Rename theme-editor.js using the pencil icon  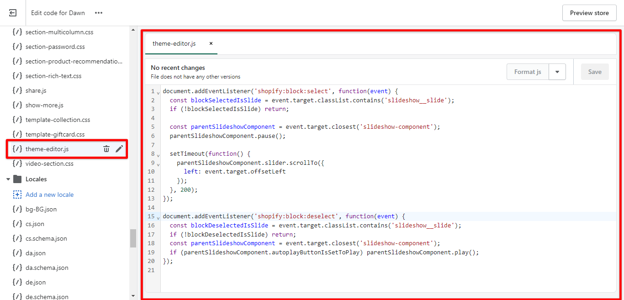coord(119,149)
